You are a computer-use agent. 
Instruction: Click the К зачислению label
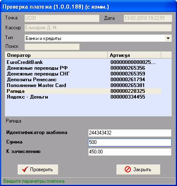(x=23, y=151)
